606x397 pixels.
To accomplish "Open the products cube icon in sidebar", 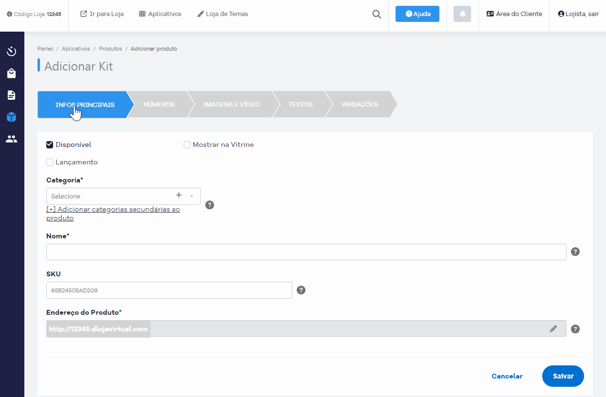I will pyautogui.click(x=12, y=117).
